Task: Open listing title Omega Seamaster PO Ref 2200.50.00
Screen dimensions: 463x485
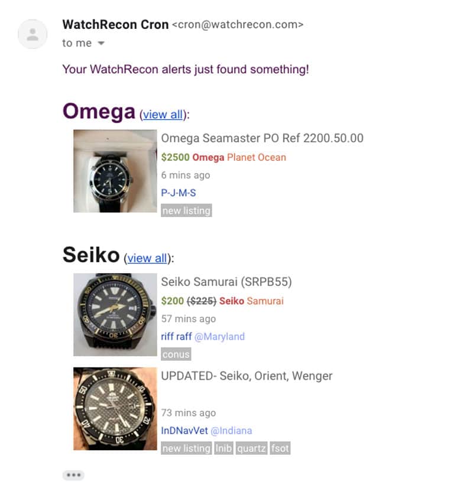Action: coord(262,138)
